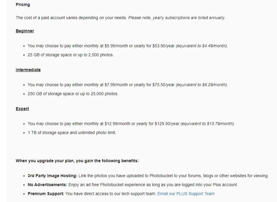
Task: Click the "equivalent to $6.29/month" italic text
Action: 202,85
